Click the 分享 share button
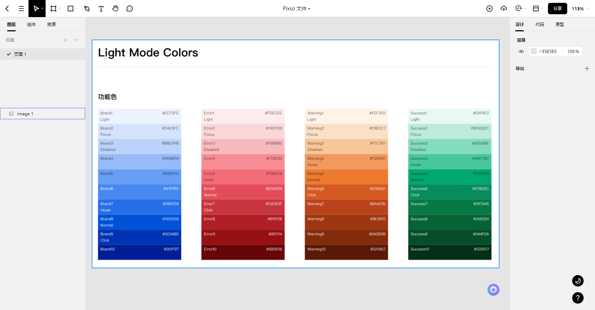Viewport: 595px width, 310px height. (558, 9)
